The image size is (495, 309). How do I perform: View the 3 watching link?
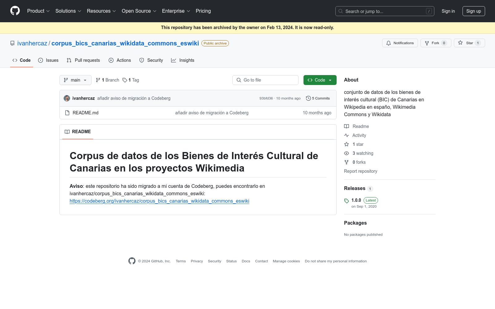359,153
